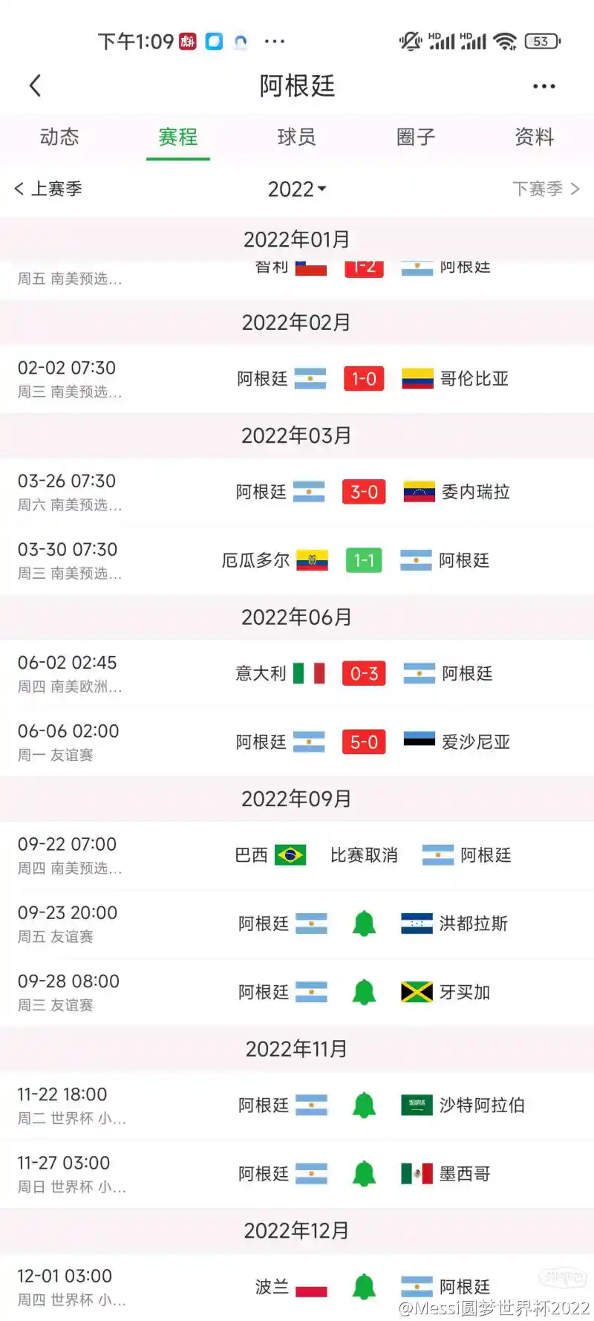Screen dimensions: 594x1321
Task: Tap the Venezuela flag icon
Action: [x=419, y=492]
